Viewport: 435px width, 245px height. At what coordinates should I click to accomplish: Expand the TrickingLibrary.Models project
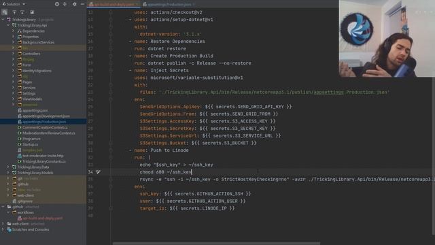[8, 172]
